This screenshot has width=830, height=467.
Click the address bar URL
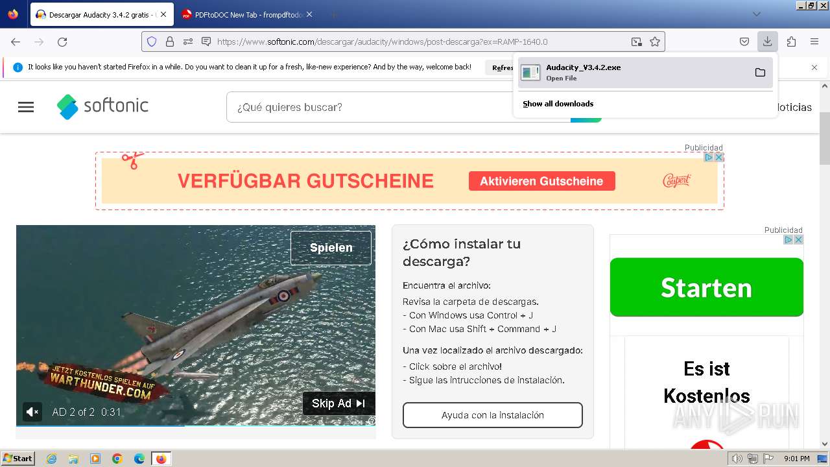click(x=382, y=42)
